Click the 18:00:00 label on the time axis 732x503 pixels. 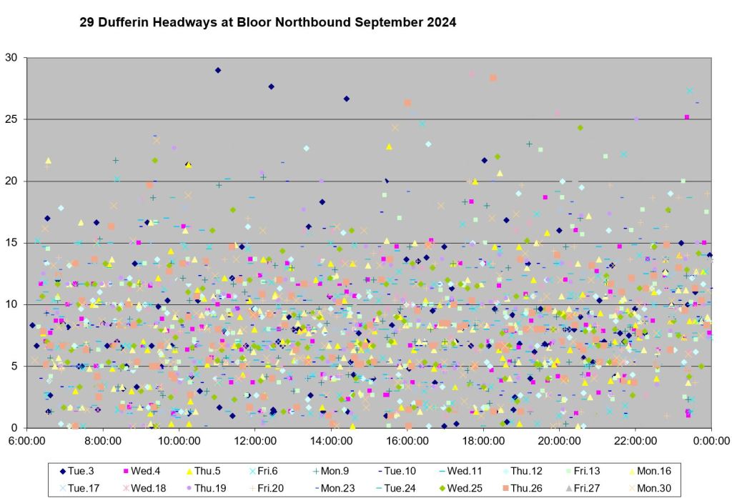[x=483, y=441]
